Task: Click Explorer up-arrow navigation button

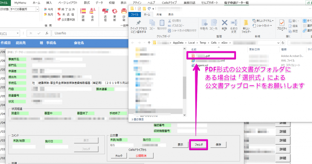Action: pyautogui.click(x=149, y=43)
